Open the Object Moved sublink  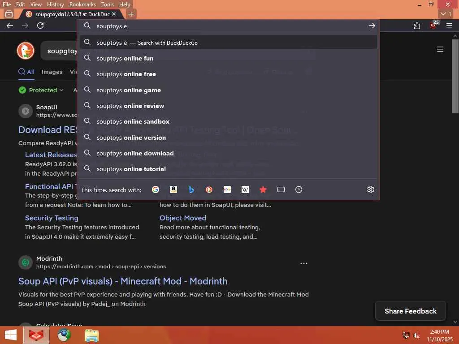point(183,218)
